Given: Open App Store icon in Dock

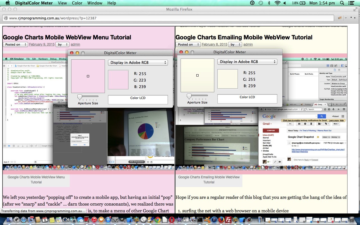Looking at the screenshot, I should click(108, 219).
